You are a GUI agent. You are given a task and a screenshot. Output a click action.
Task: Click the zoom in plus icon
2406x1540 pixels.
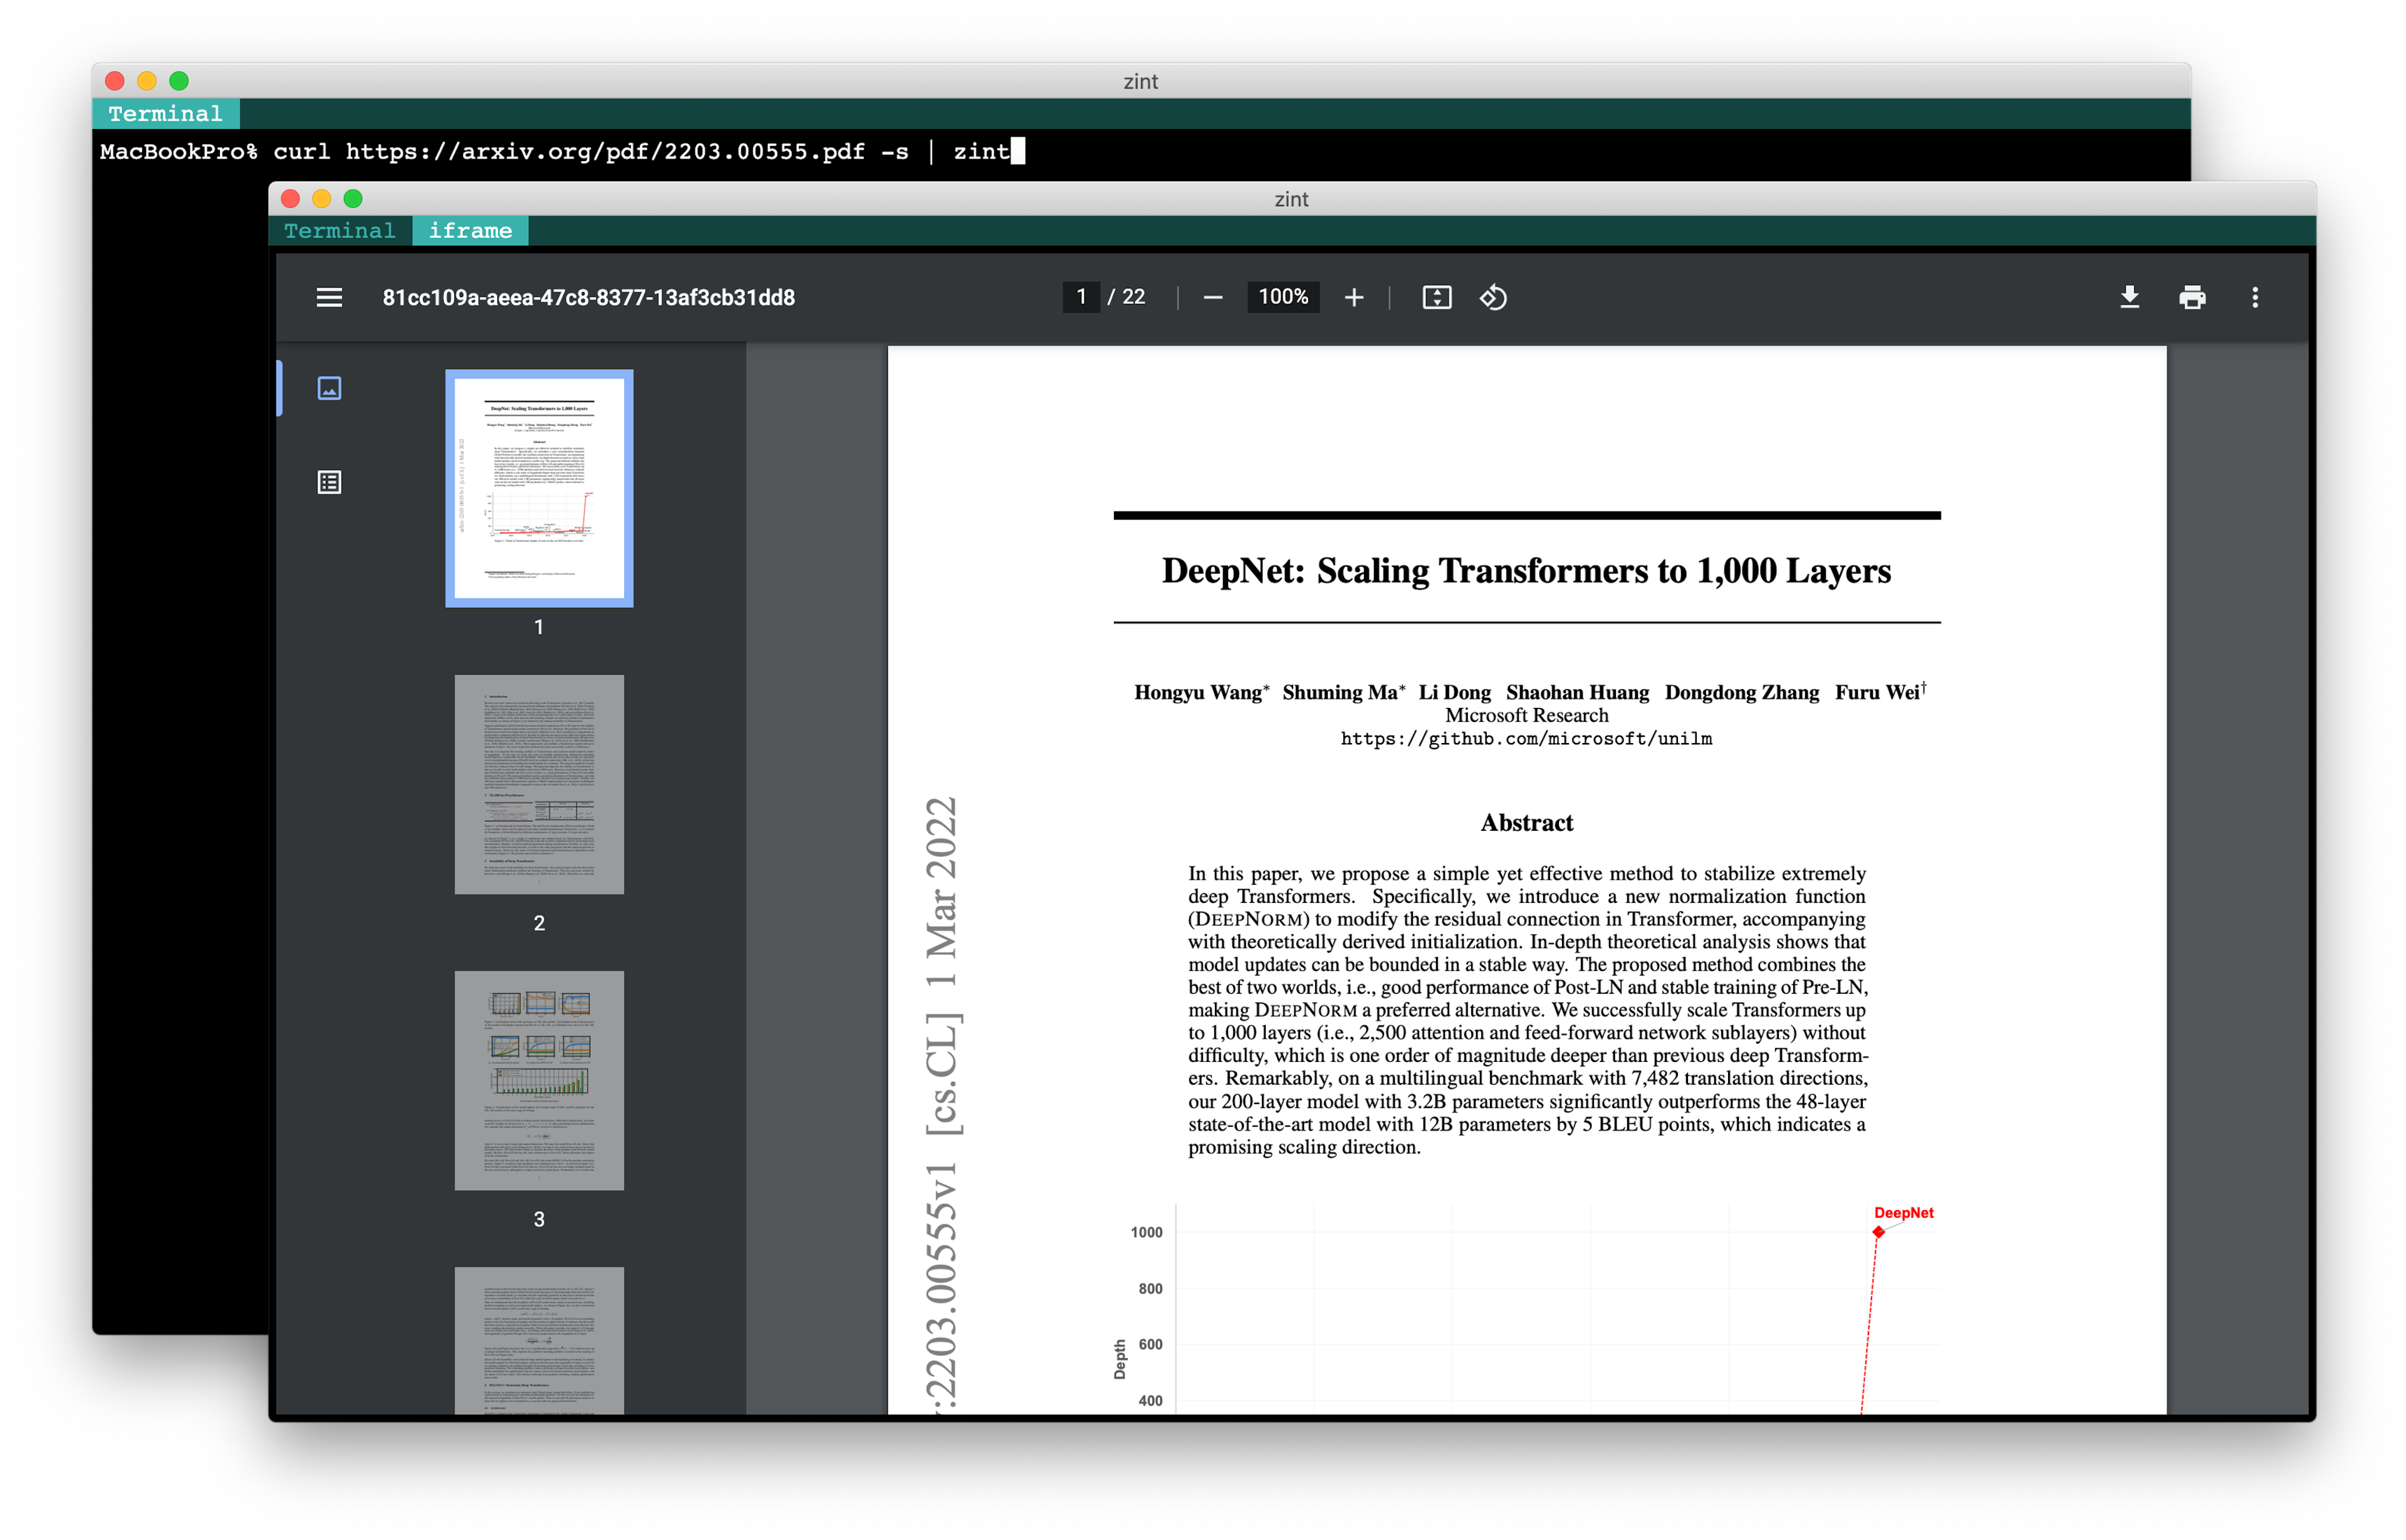click(x=1353, y=297)
